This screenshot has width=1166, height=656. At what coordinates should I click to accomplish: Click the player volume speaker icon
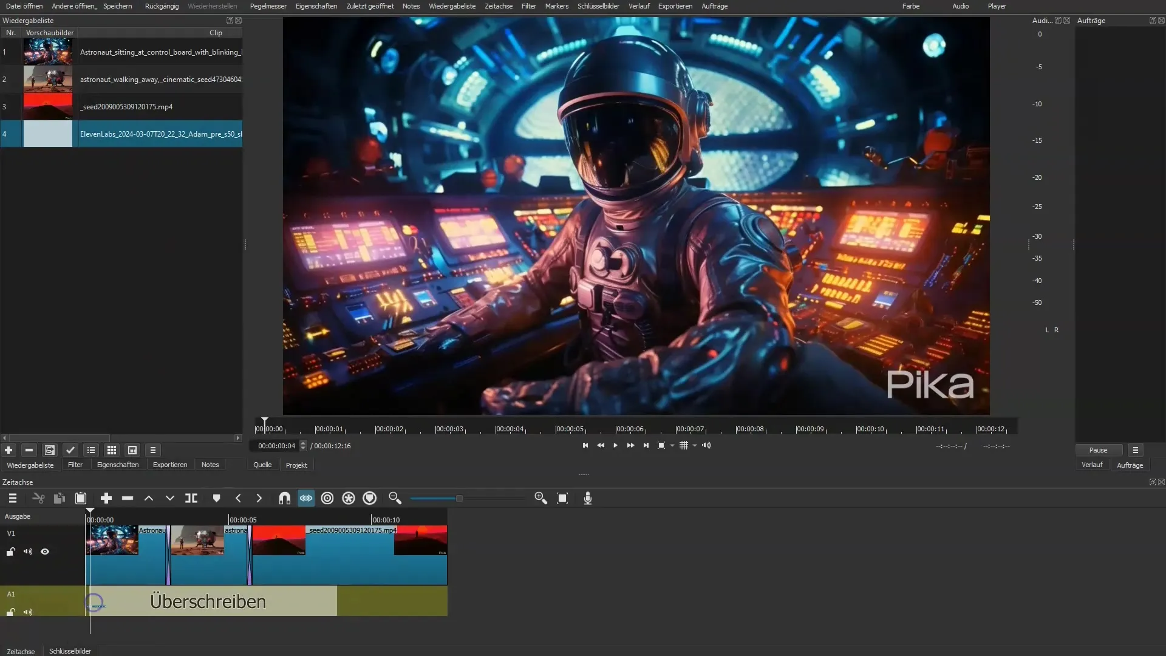coord(706,445)
